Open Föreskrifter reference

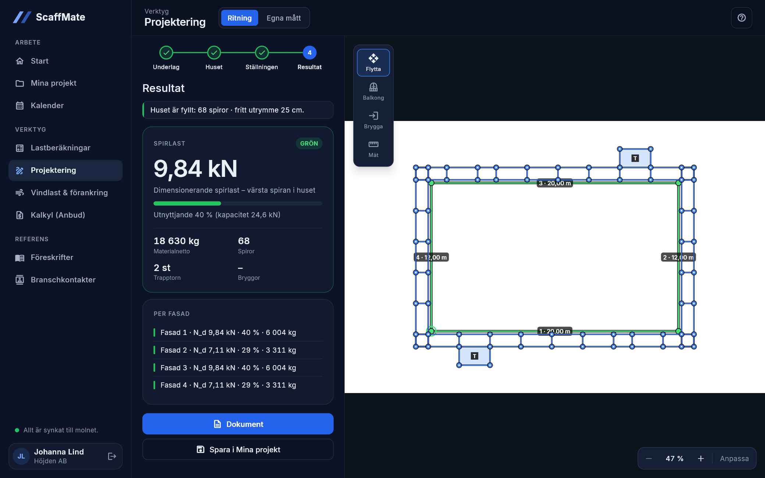(x=65, y=257)
